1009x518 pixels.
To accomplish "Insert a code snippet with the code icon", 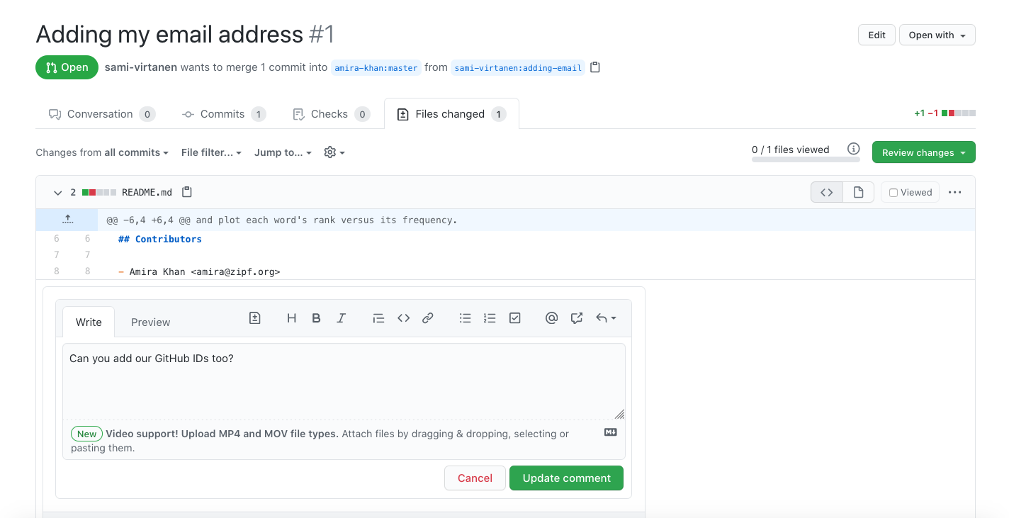I will tap(403, 318).
